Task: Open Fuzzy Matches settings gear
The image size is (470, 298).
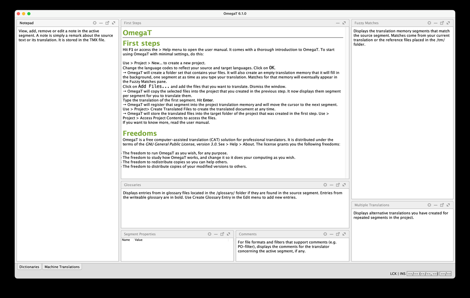Action: tap(429, 23)
